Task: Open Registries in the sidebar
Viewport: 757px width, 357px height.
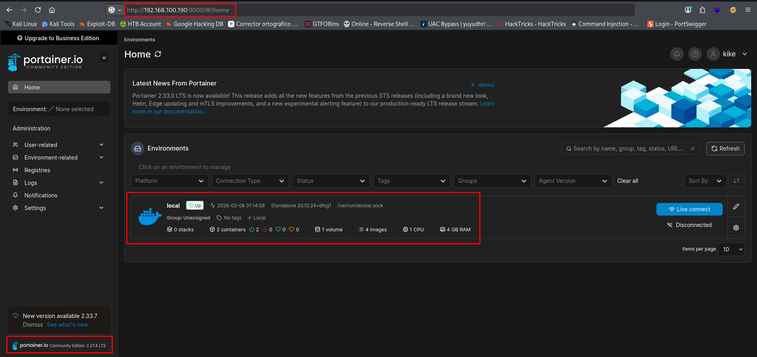Action: pyautogui.click(x=37, y=170)
